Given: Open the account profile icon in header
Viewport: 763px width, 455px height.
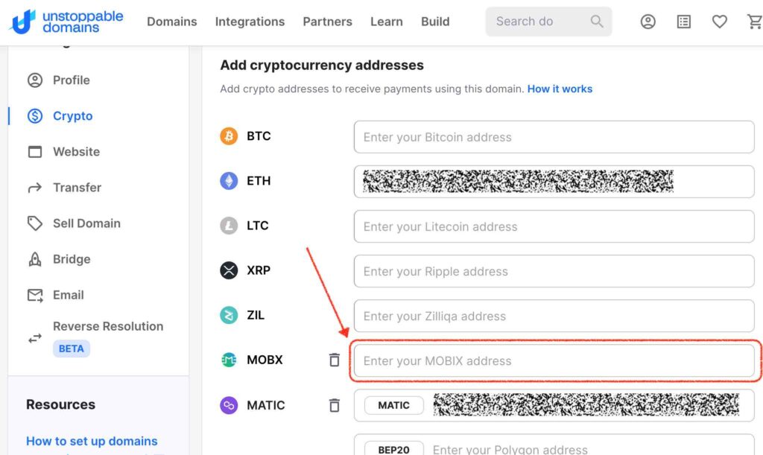Looking at the screenshot, I should pos(648,22).
